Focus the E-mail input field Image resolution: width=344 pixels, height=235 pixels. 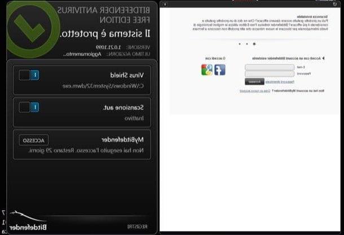(270, 67)
